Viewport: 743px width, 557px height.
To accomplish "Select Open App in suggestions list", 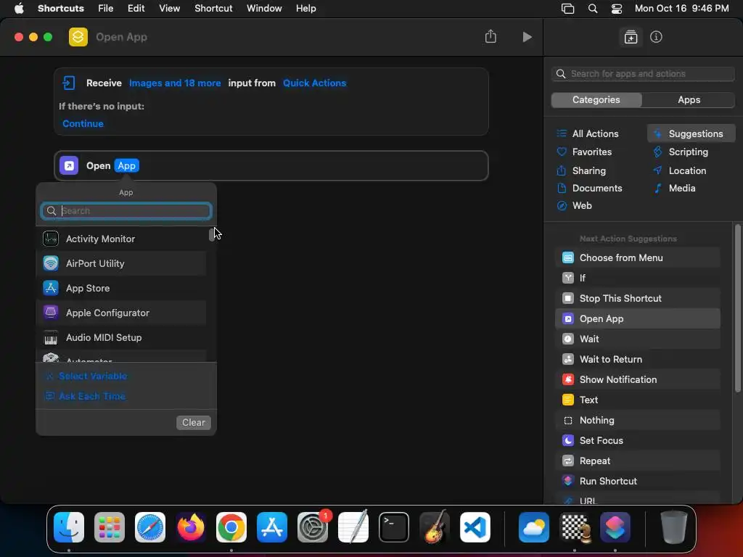I will pyautogui.click(x=637, y=319).
